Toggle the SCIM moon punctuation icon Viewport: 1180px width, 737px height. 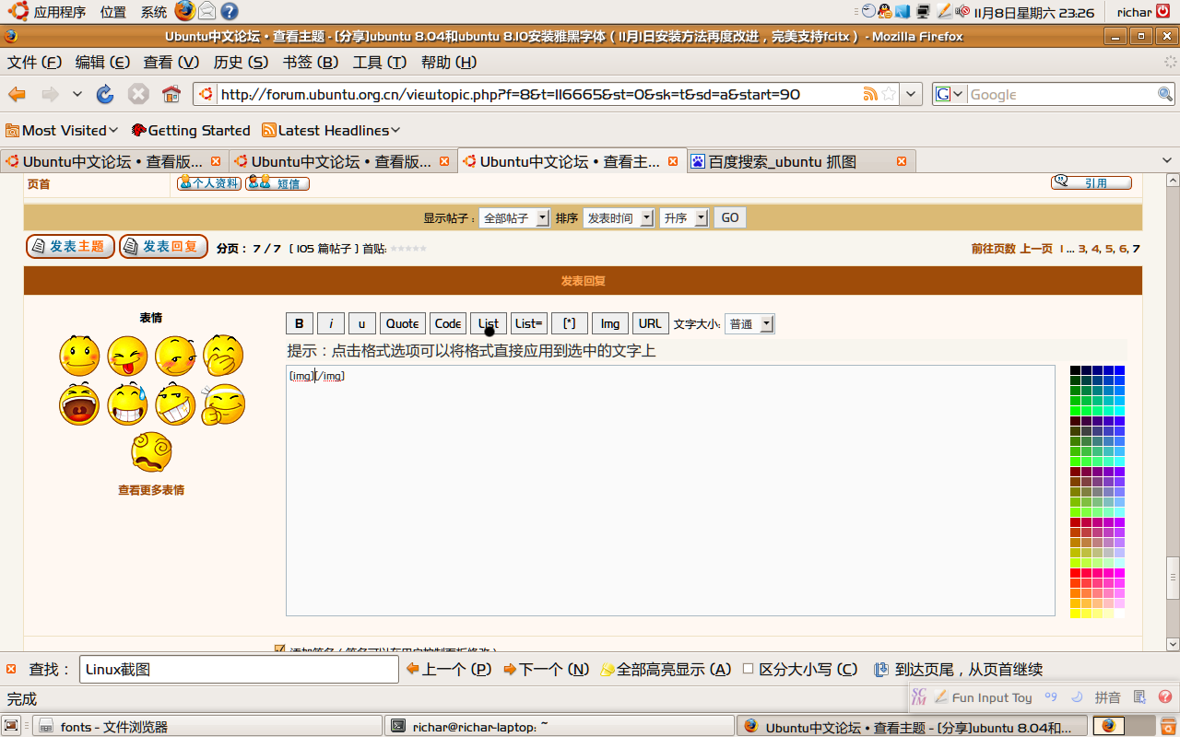click(1077, 697)
